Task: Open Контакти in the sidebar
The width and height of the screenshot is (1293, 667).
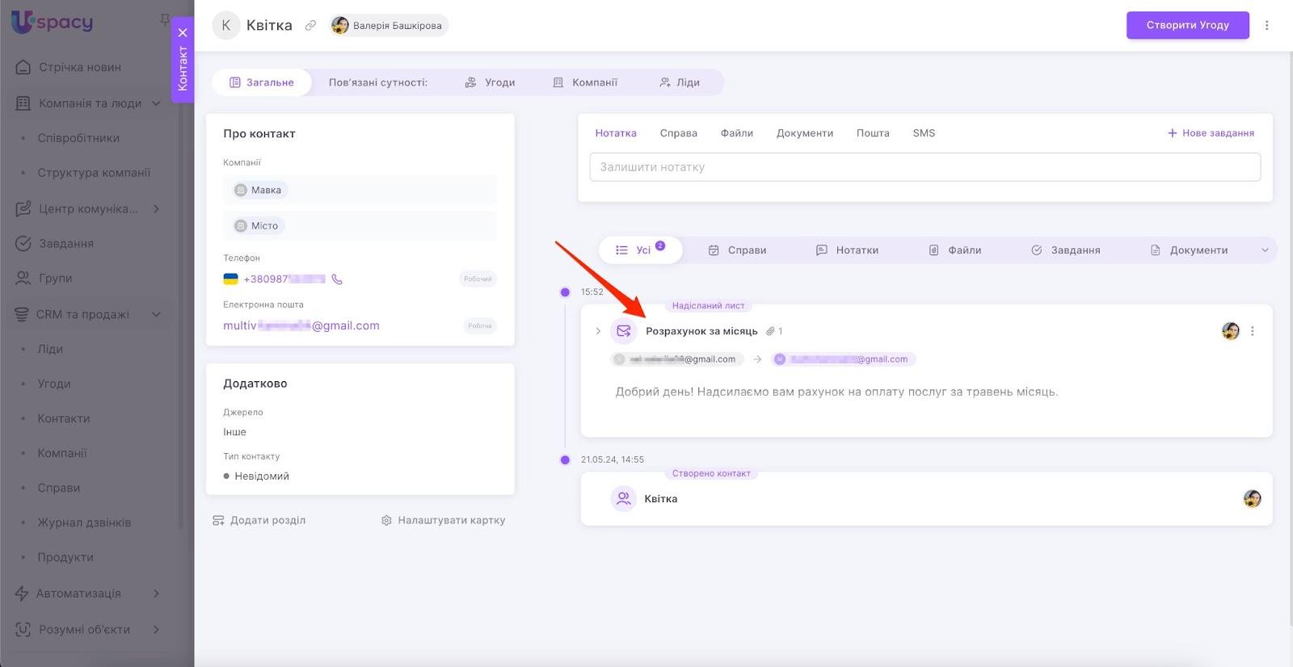Action: (64, 419)
